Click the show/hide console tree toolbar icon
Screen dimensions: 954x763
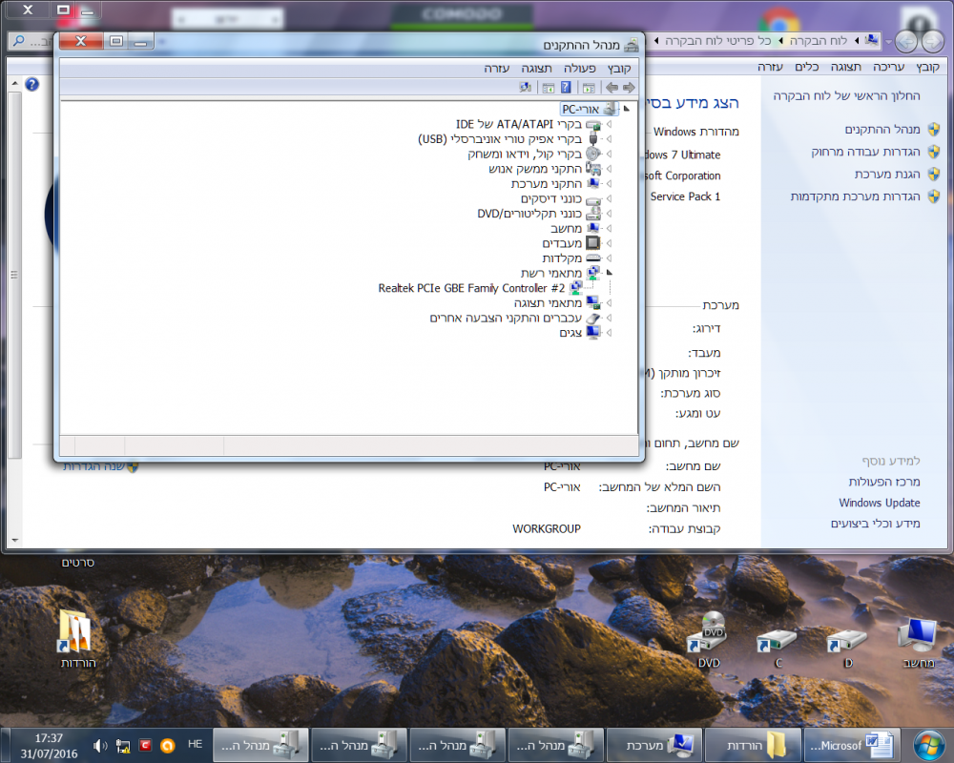pyautogui.click(x=589, y=88)
